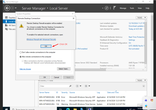
Task: Click OK in System Properties window
Action: 45,77
